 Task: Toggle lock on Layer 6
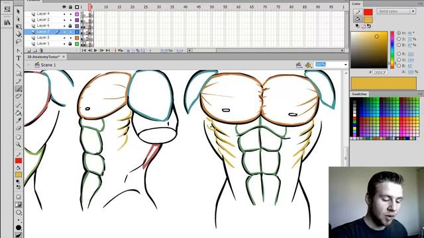[x=70, y=26]
